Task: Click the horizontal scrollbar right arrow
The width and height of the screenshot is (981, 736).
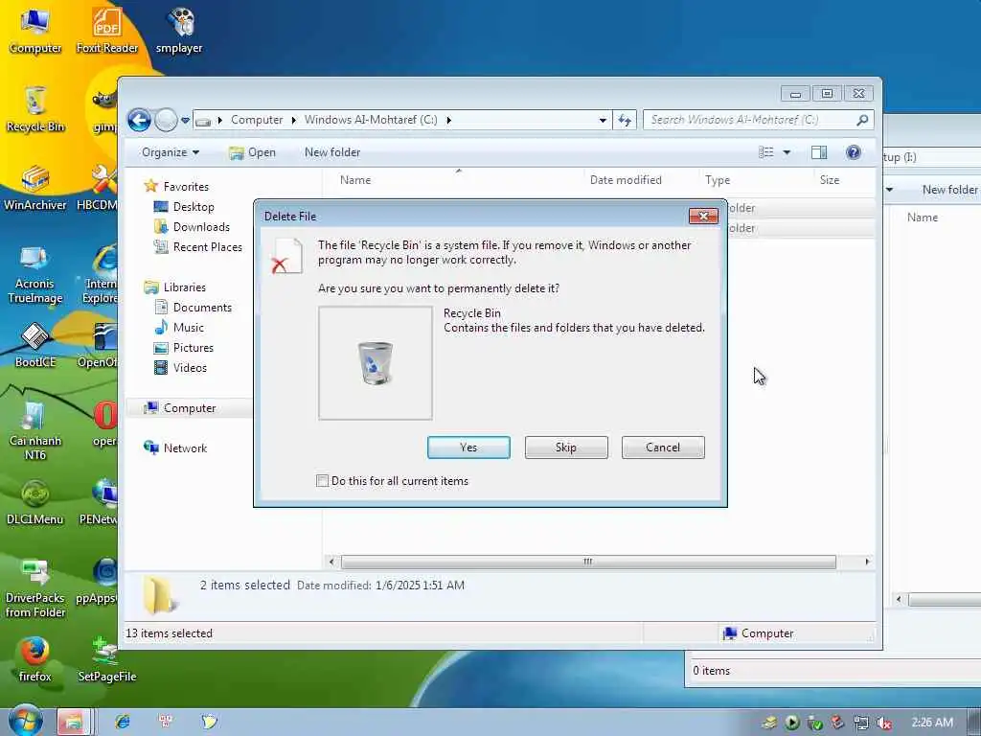Action: 866,562
